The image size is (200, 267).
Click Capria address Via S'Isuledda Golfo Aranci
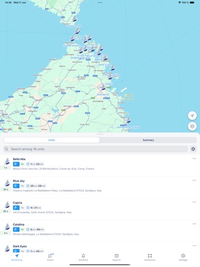(x=42, y=212)
